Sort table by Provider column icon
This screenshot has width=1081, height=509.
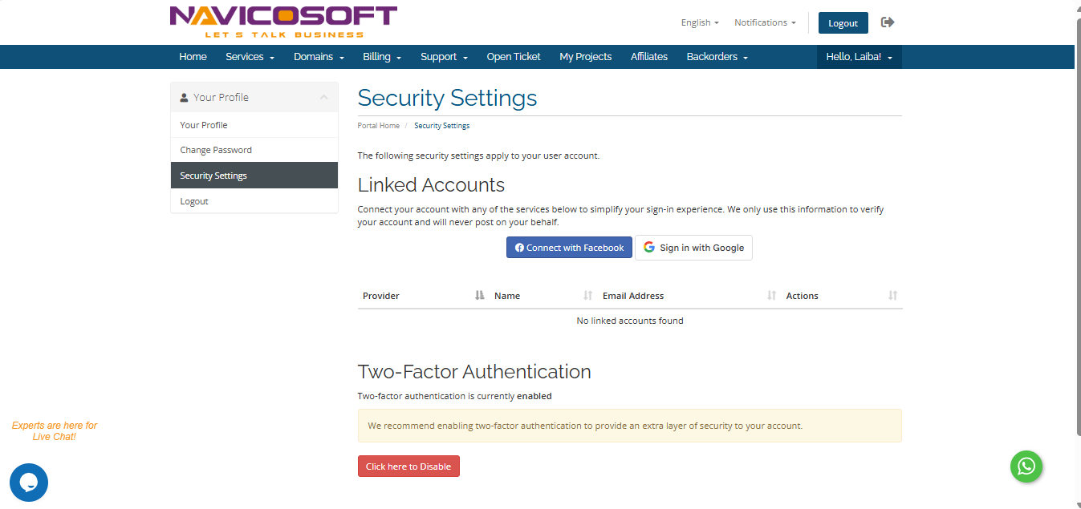[480, 296]
